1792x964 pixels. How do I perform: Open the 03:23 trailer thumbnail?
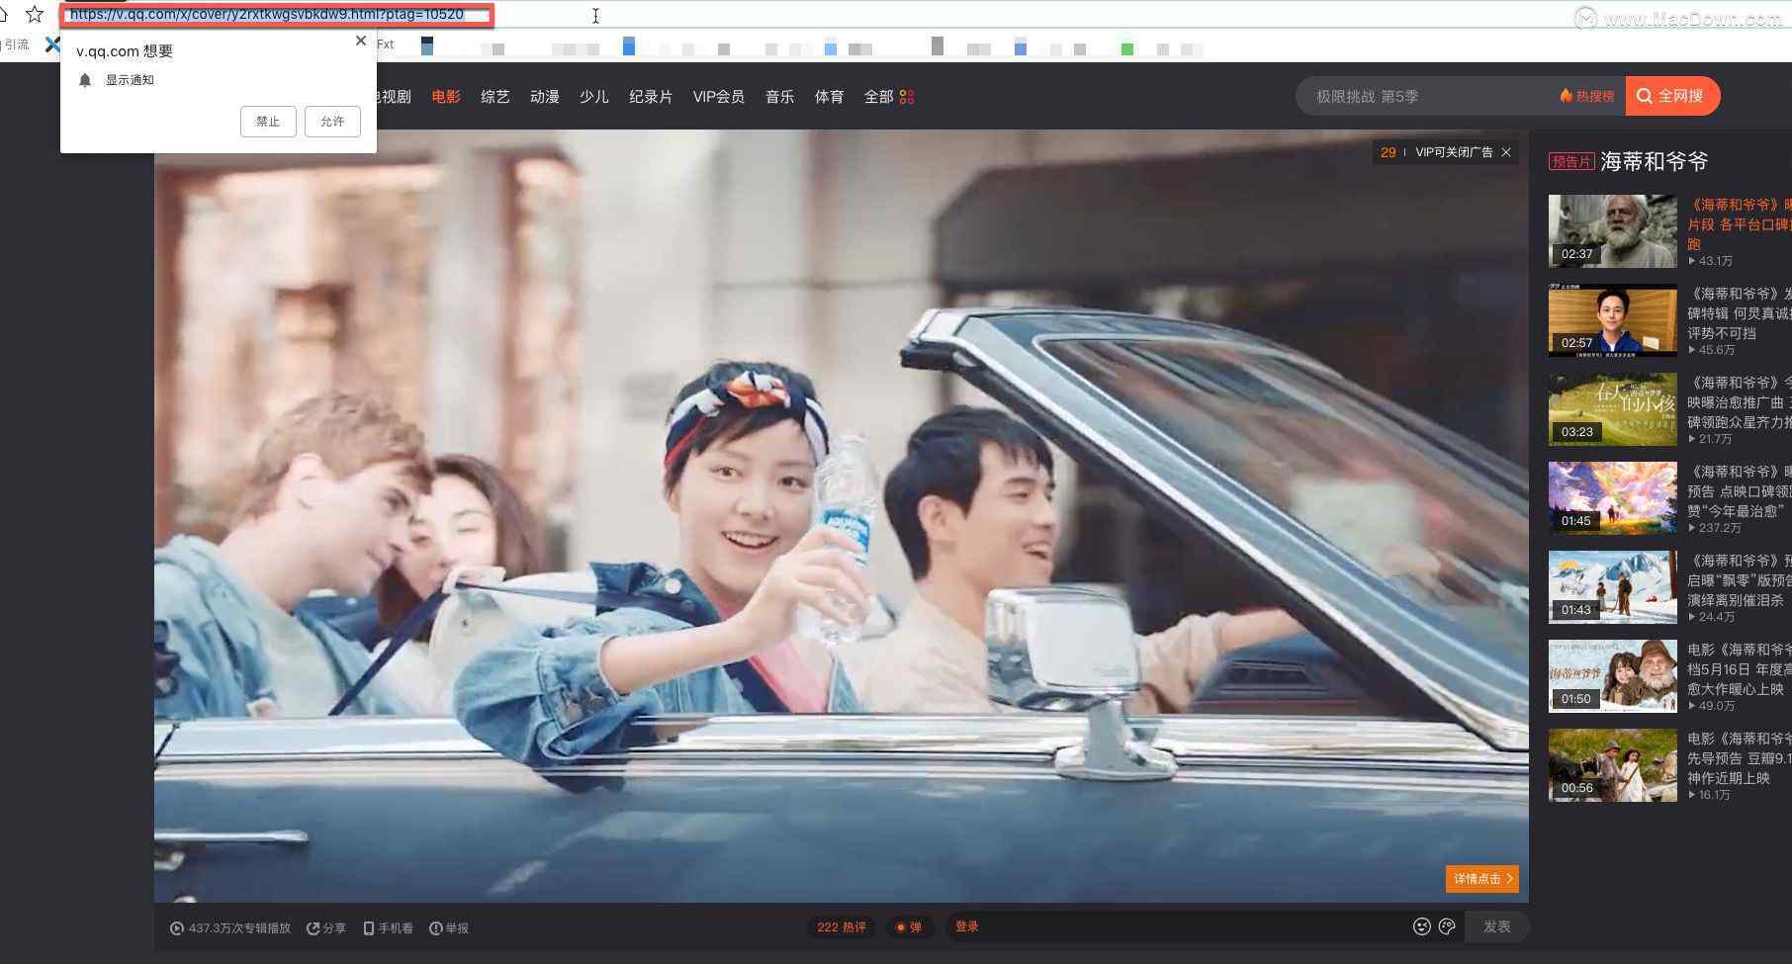click(1613, 409)
